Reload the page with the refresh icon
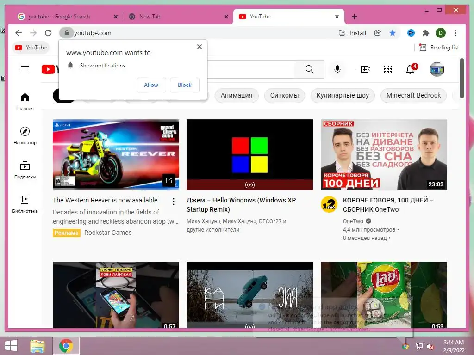The image size is (474, 355). tap(48, 33)
